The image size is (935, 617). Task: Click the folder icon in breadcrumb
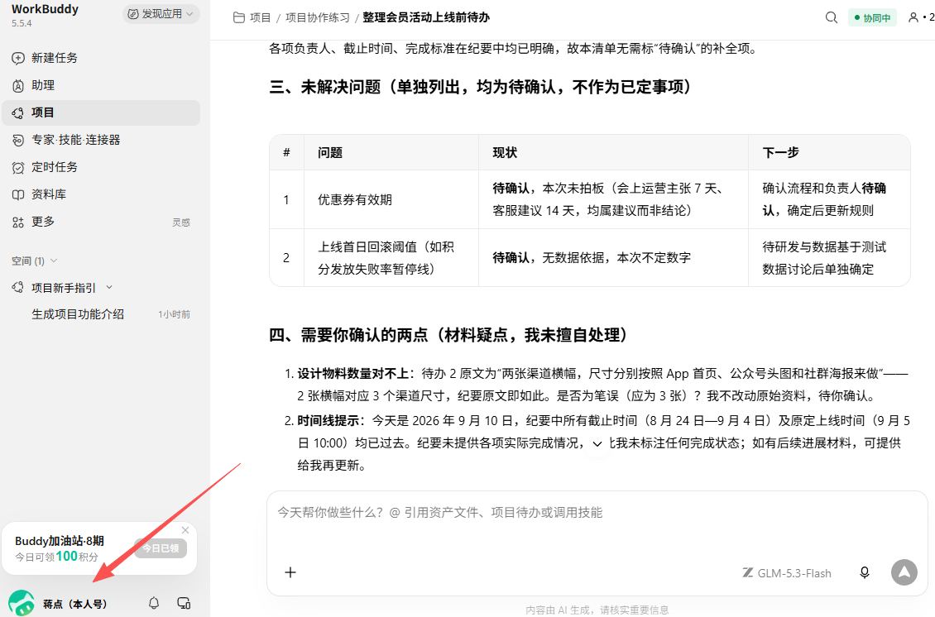point(238,18)
